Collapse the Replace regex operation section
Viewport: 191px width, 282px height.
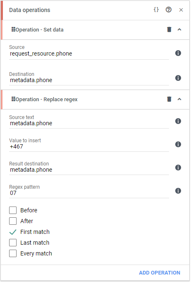(x=179, y=99)
